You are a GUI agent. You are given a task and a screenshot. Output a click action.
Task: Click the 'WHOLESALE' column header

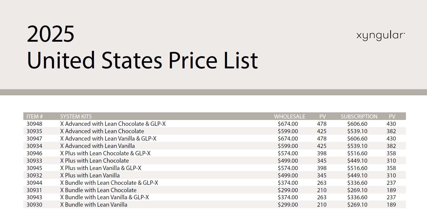point(289,116)
